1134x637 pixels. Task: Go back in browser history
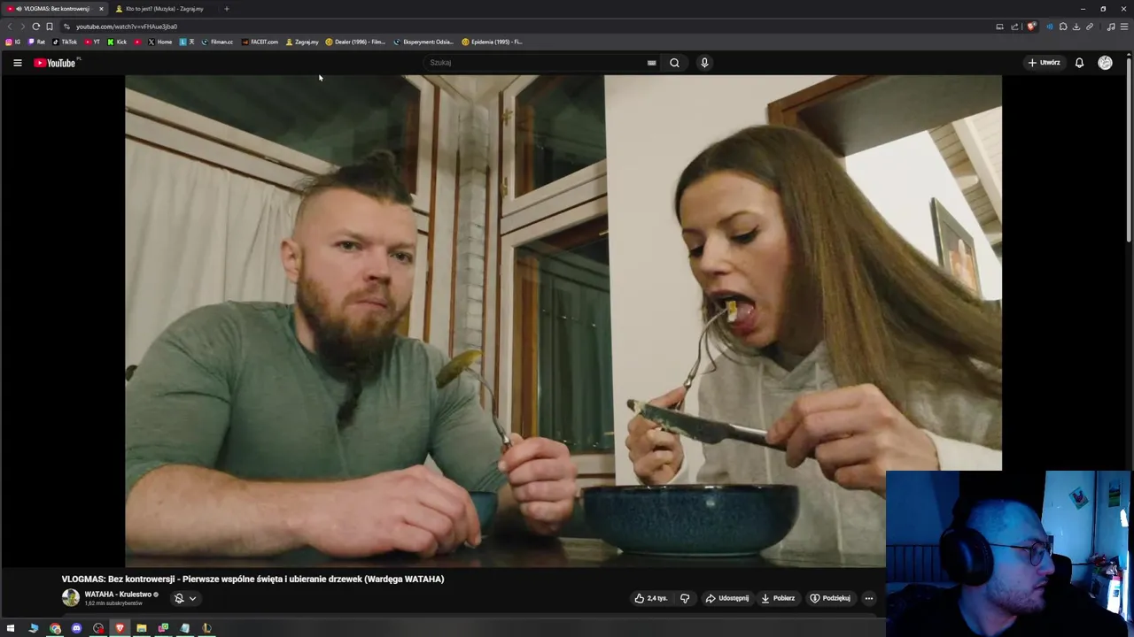10,27
